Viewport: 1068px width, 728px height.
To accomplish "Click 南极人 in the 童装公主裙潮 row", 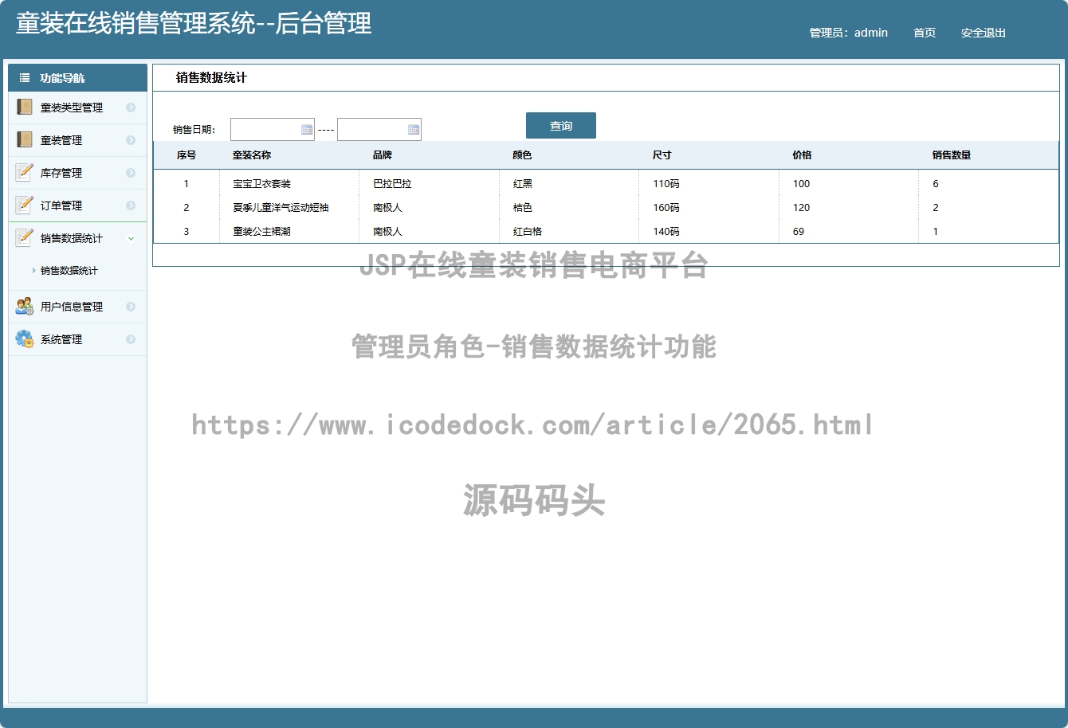I will (x=388, y=232).
